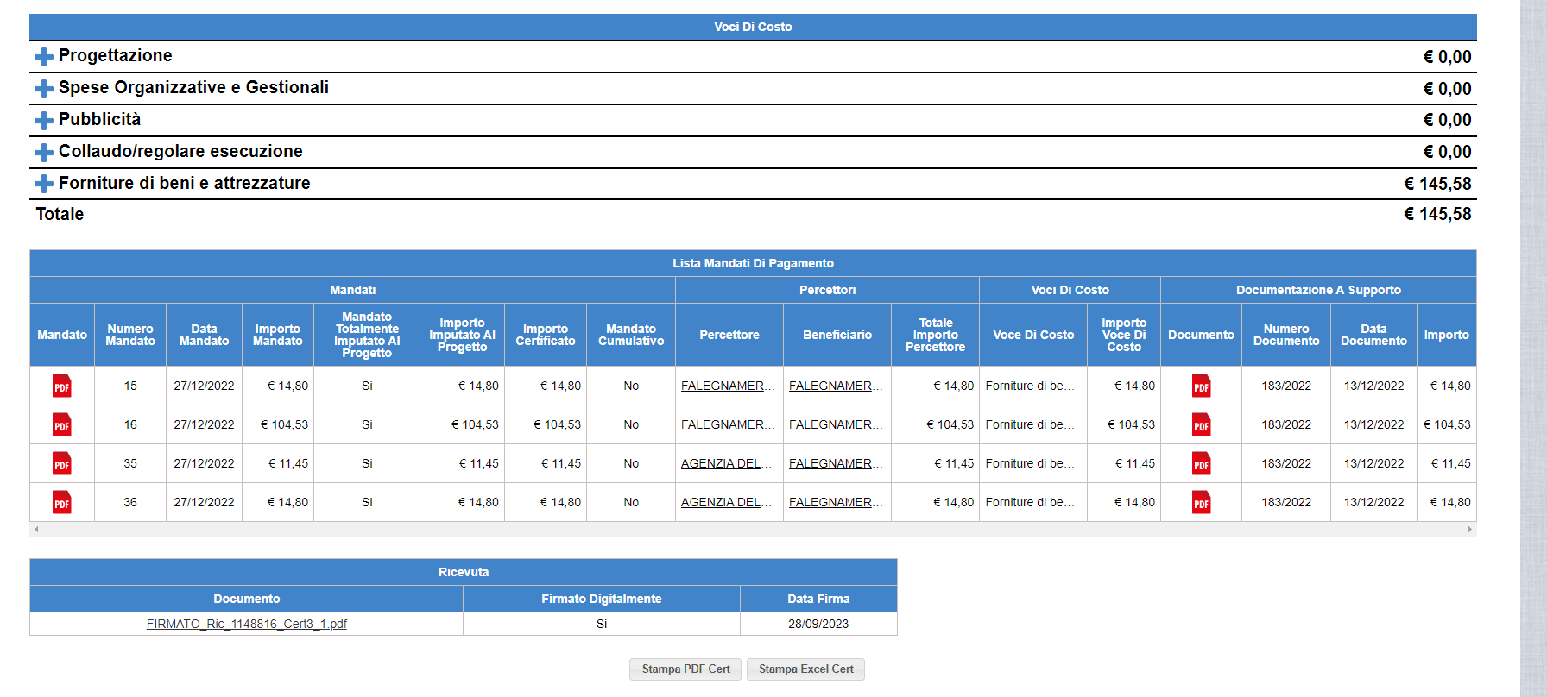
Task: Expand the Progettazione cost item
Action: tap(44, 57)
